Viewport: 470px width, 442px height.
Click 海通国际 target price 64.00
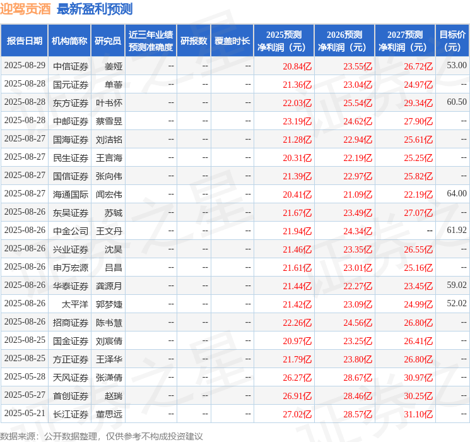pyautogui.click(x=456, y=194)
